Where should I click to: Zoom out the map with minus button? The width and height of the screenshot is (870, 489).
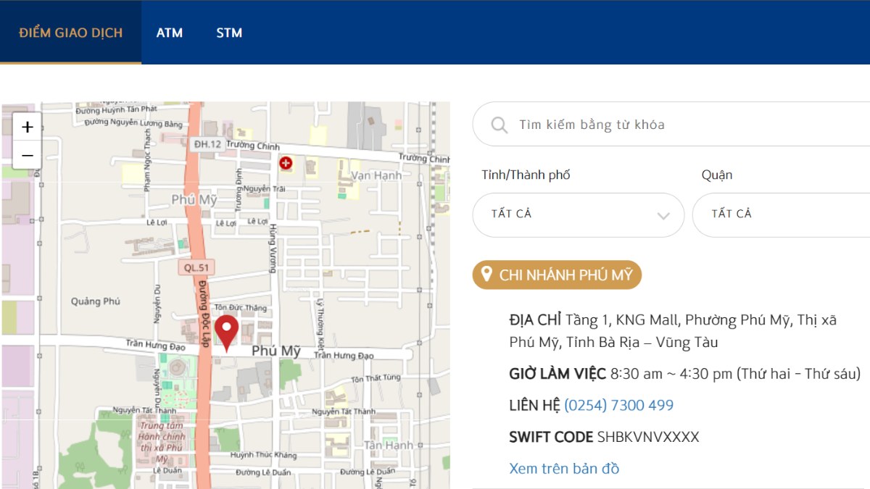click(28, 155)
